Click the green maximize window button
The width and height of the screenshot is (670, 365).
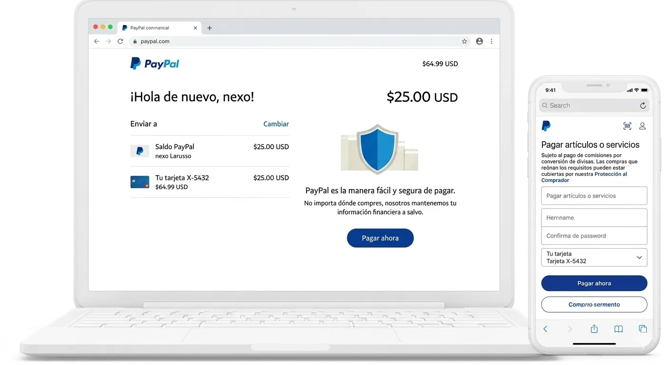(x=110, y=27)
